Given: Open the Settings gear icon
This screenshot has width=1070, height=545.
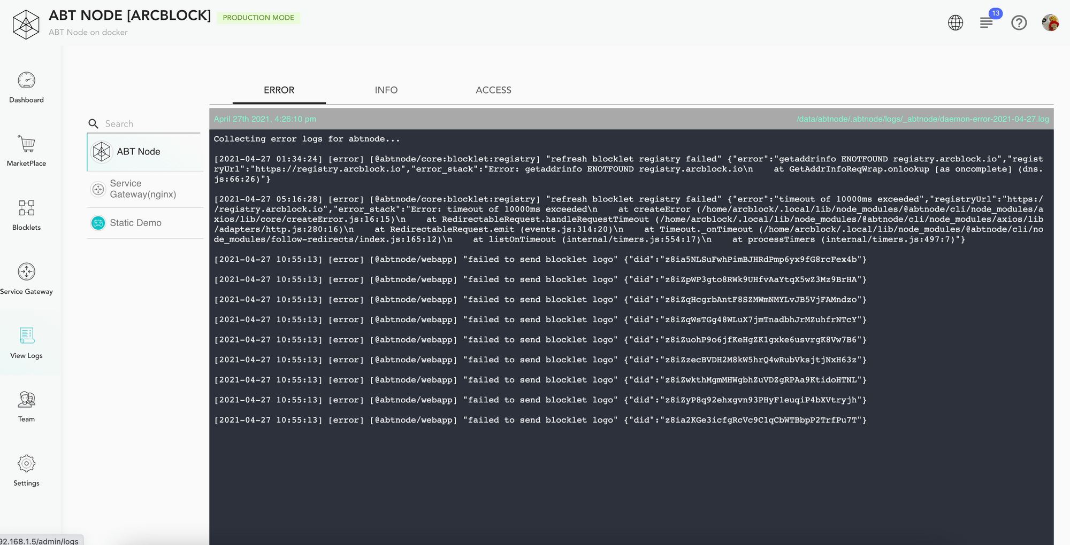Looking at the screenshot, I should pyautogui.click(x=26, y=463).
